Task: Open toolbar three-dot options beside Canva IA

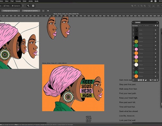Action: tap(23, 6)
